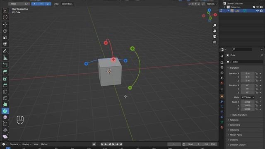Expand the Relations panel
The width and height of the screenshot is (265, 149).
coord(234,120)
